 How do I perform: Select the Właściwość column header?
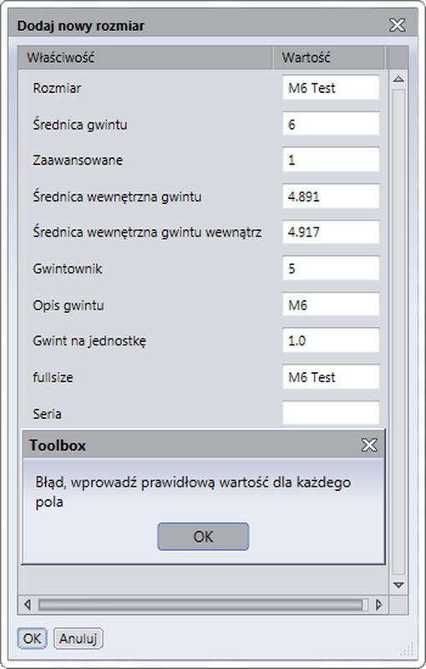(145, 58)
